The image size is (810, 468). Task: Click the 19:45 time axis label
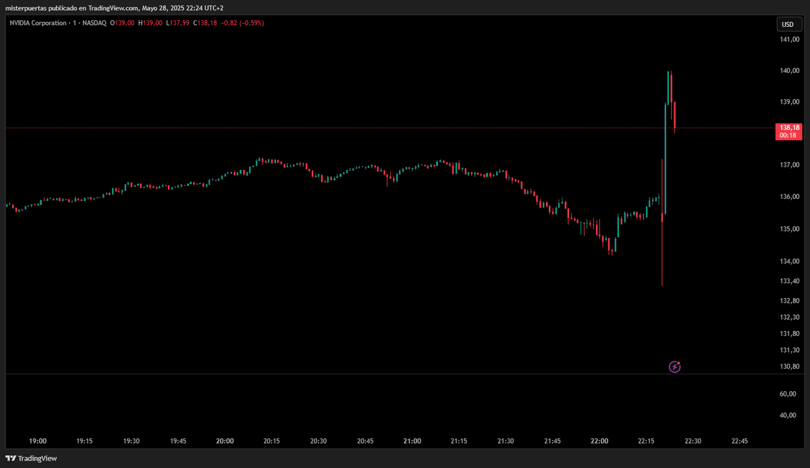[178, 441]
